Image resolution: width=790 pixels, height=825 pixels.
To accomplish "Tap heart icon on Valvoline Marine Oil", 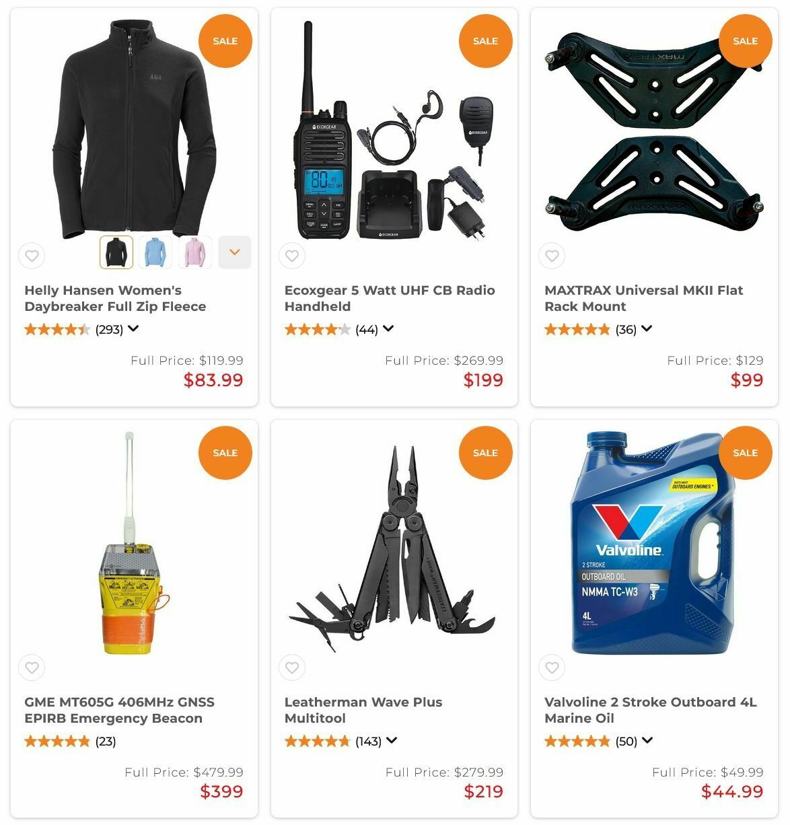I will tap(552, 668).
